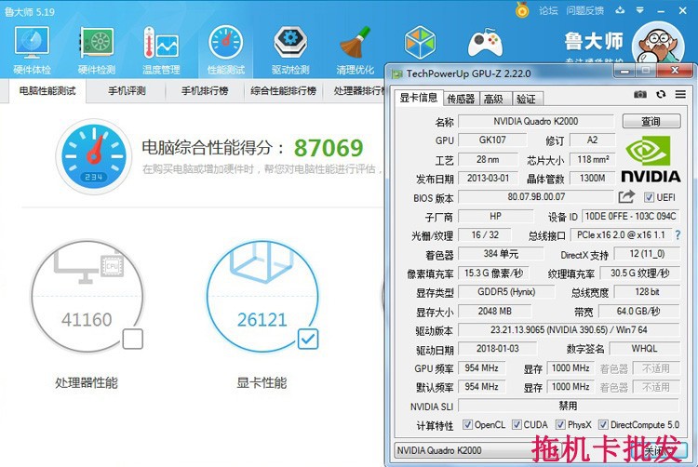Select GPU-Z 验证 tab
The image size is (698, 467).
coord(527,99)
